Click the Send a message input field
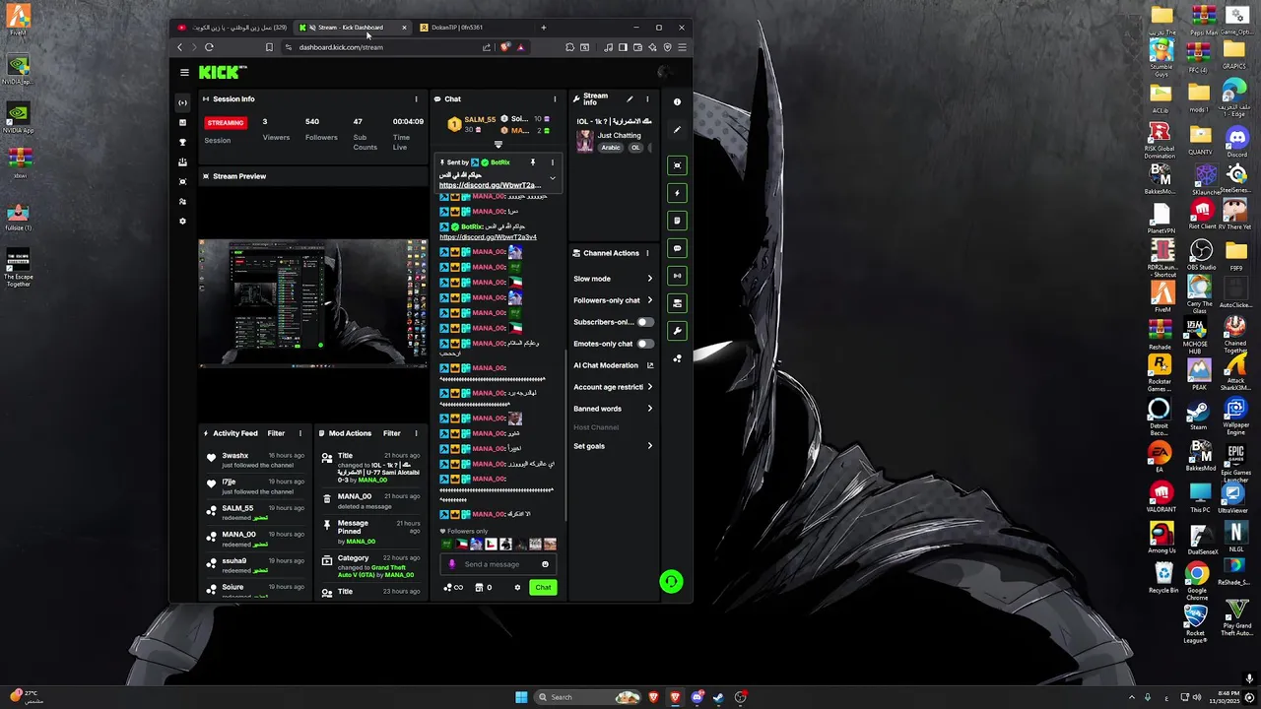Image resolution: width=1261 pixels, height=709 pixels. tap(498, 564)
